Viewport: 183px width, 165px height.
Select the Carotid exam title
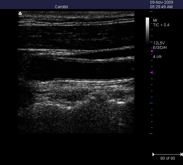coord(61,6)
